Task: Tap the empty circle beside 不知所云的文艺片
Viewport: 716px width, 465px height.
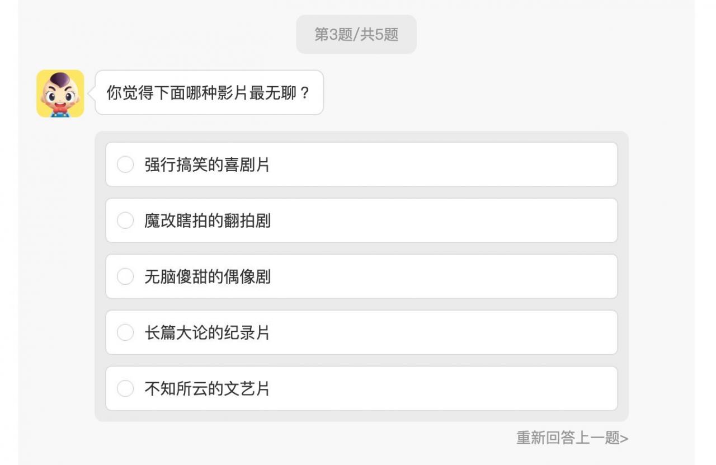Action: [125, 388]
